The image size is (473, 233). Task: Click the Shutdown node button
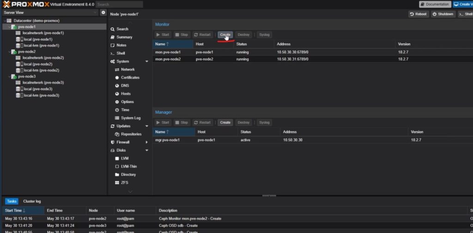point(443,14)
